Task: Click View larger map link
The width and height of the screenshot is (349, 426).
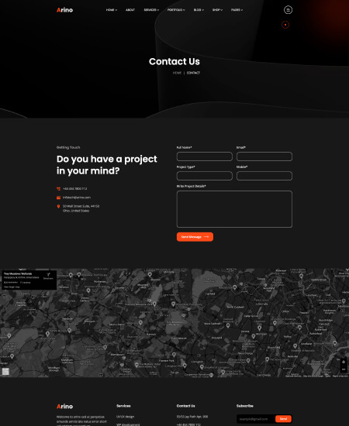Action: click(12, 287)
